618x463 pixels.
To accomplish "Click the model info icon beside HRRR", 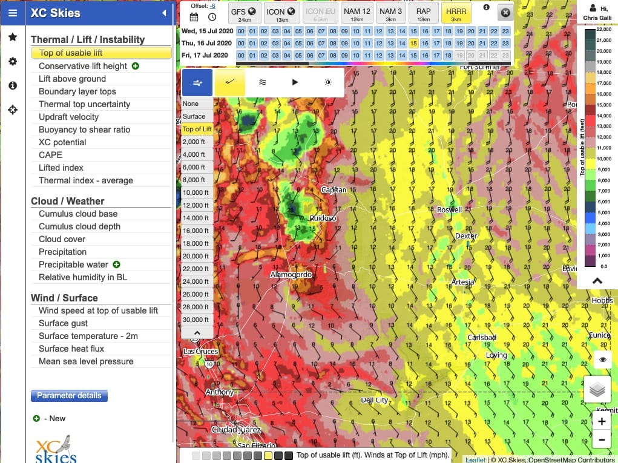I will point(487,7).
